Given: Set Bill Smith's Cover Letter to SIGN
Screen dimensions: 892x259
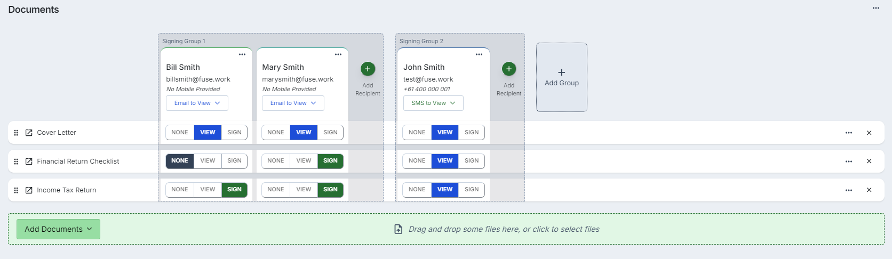Looking at the screenshot, I should pyautogui.click(x=234, y=133).
